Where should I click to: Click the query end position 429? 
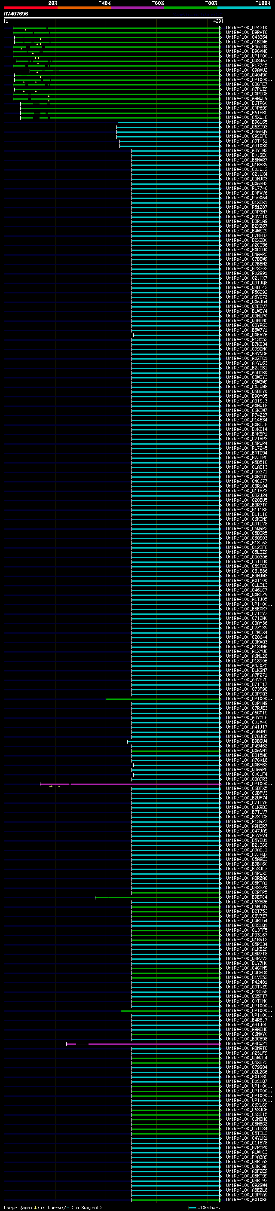(217, 21)
